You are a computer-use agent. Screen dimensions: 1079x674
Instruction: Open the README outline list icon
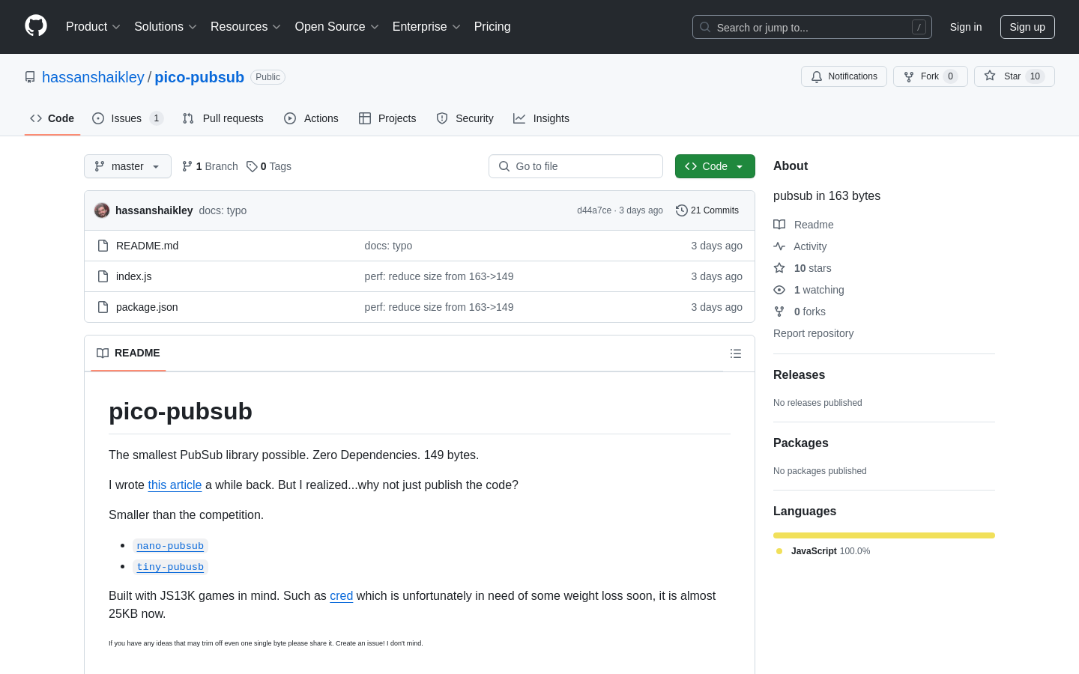736,353
